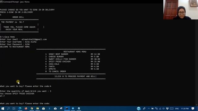The width and height of the screenshot is (198, 111).
Task: Click the 'ORDER BILL' heading
Action: (x=18, y=17)
